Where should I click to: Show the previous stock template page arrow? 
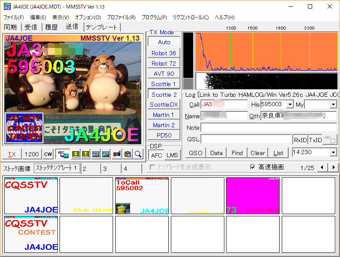coord(322,167)
